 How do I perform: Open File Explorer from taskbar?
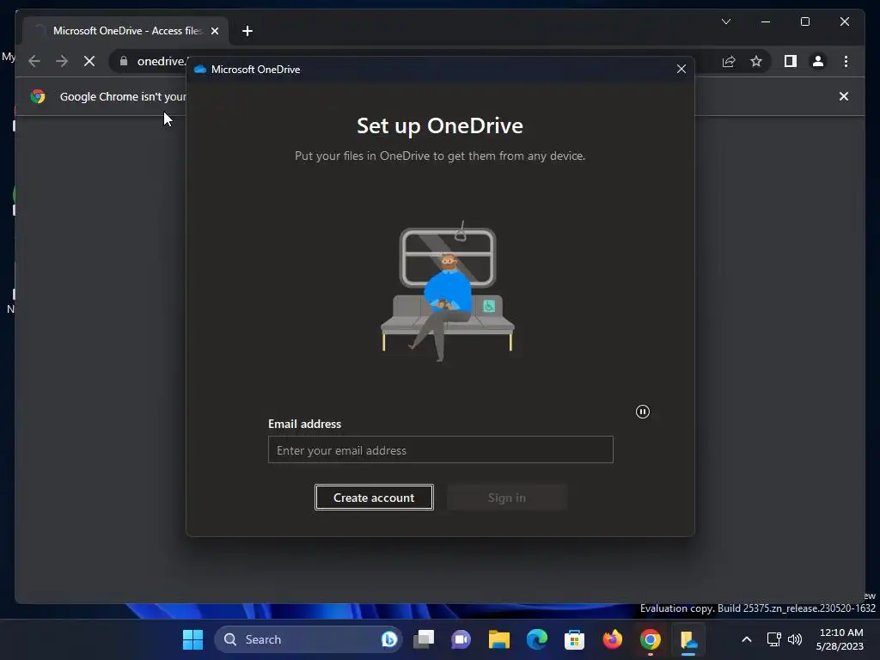coord(499,639)
